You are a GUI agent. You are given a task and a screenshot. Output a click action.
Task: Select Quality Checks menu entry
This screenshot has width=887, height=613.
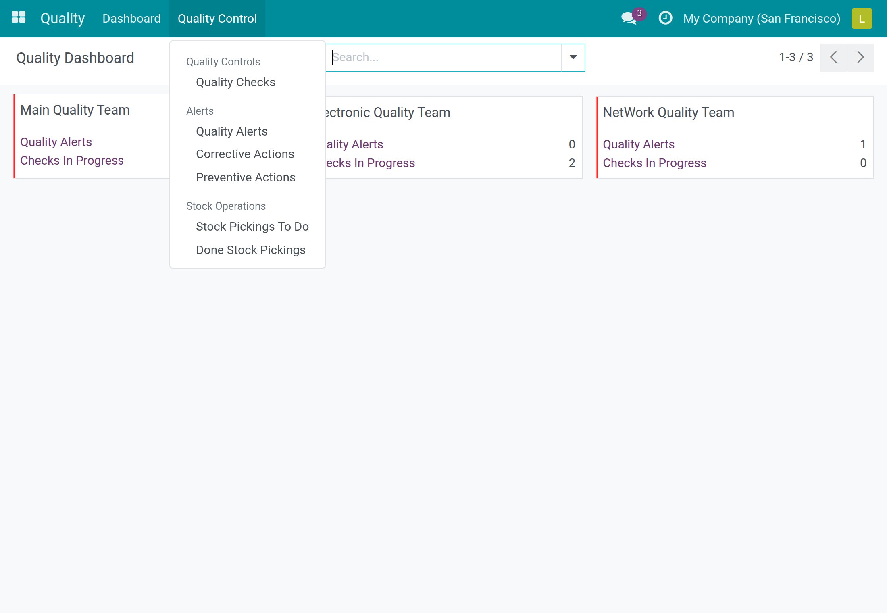tap(235, 82)
